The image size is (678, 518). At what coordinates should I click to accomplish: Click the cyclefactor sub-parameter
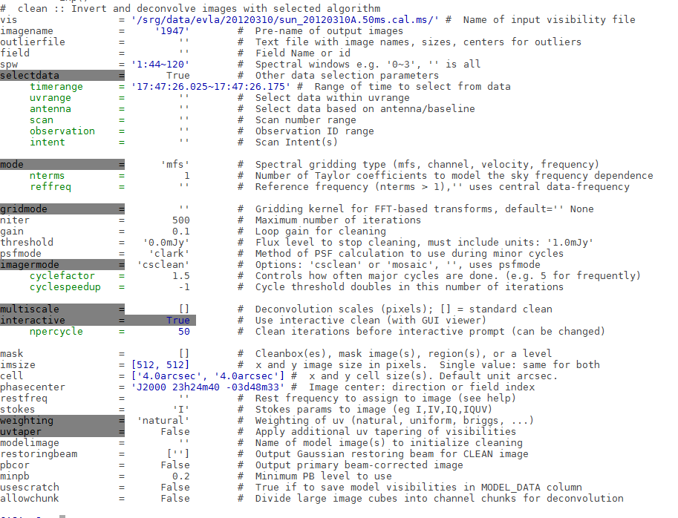click(62, 276)
